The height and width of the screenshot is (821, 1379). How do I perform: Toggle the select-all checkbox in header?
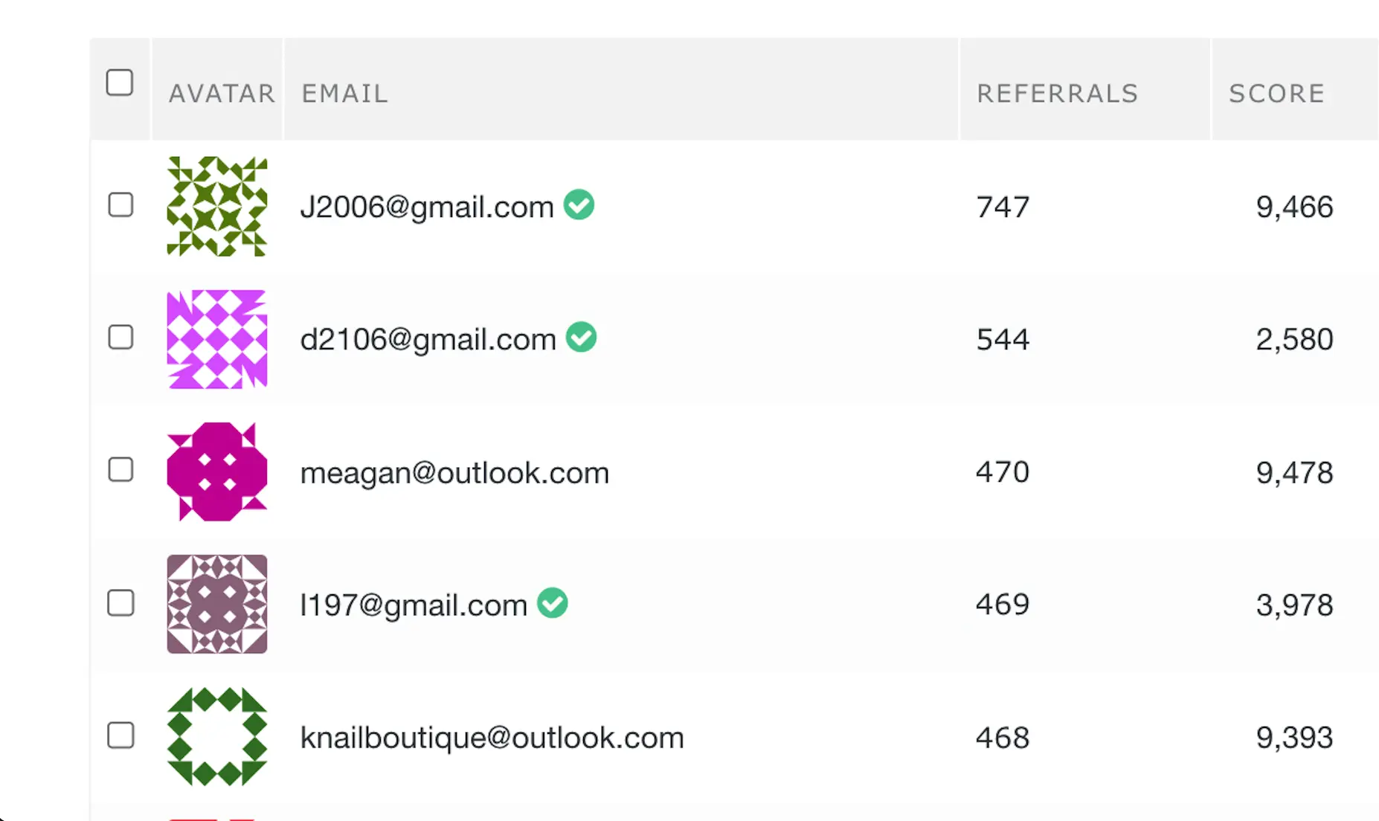click(x=120, y=83)
